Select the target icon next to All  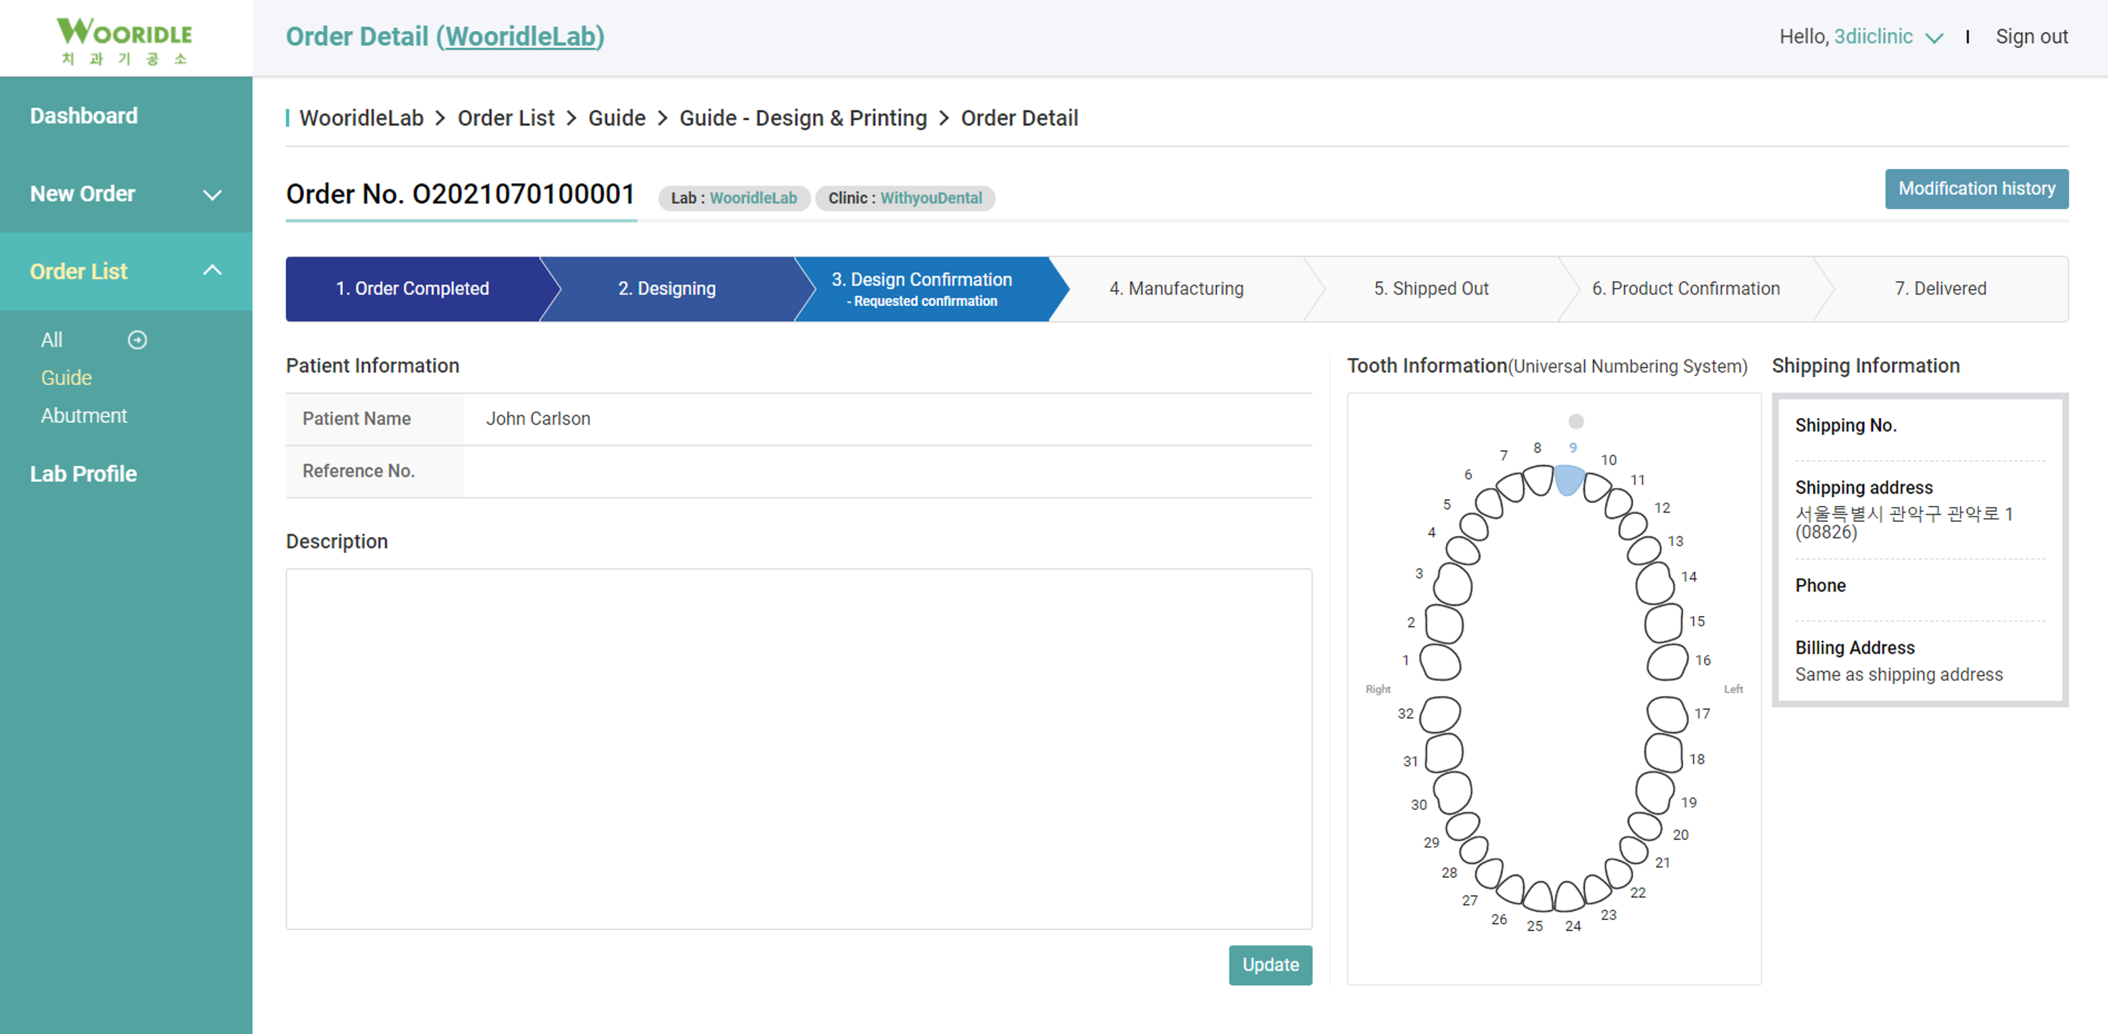point(136,340)
